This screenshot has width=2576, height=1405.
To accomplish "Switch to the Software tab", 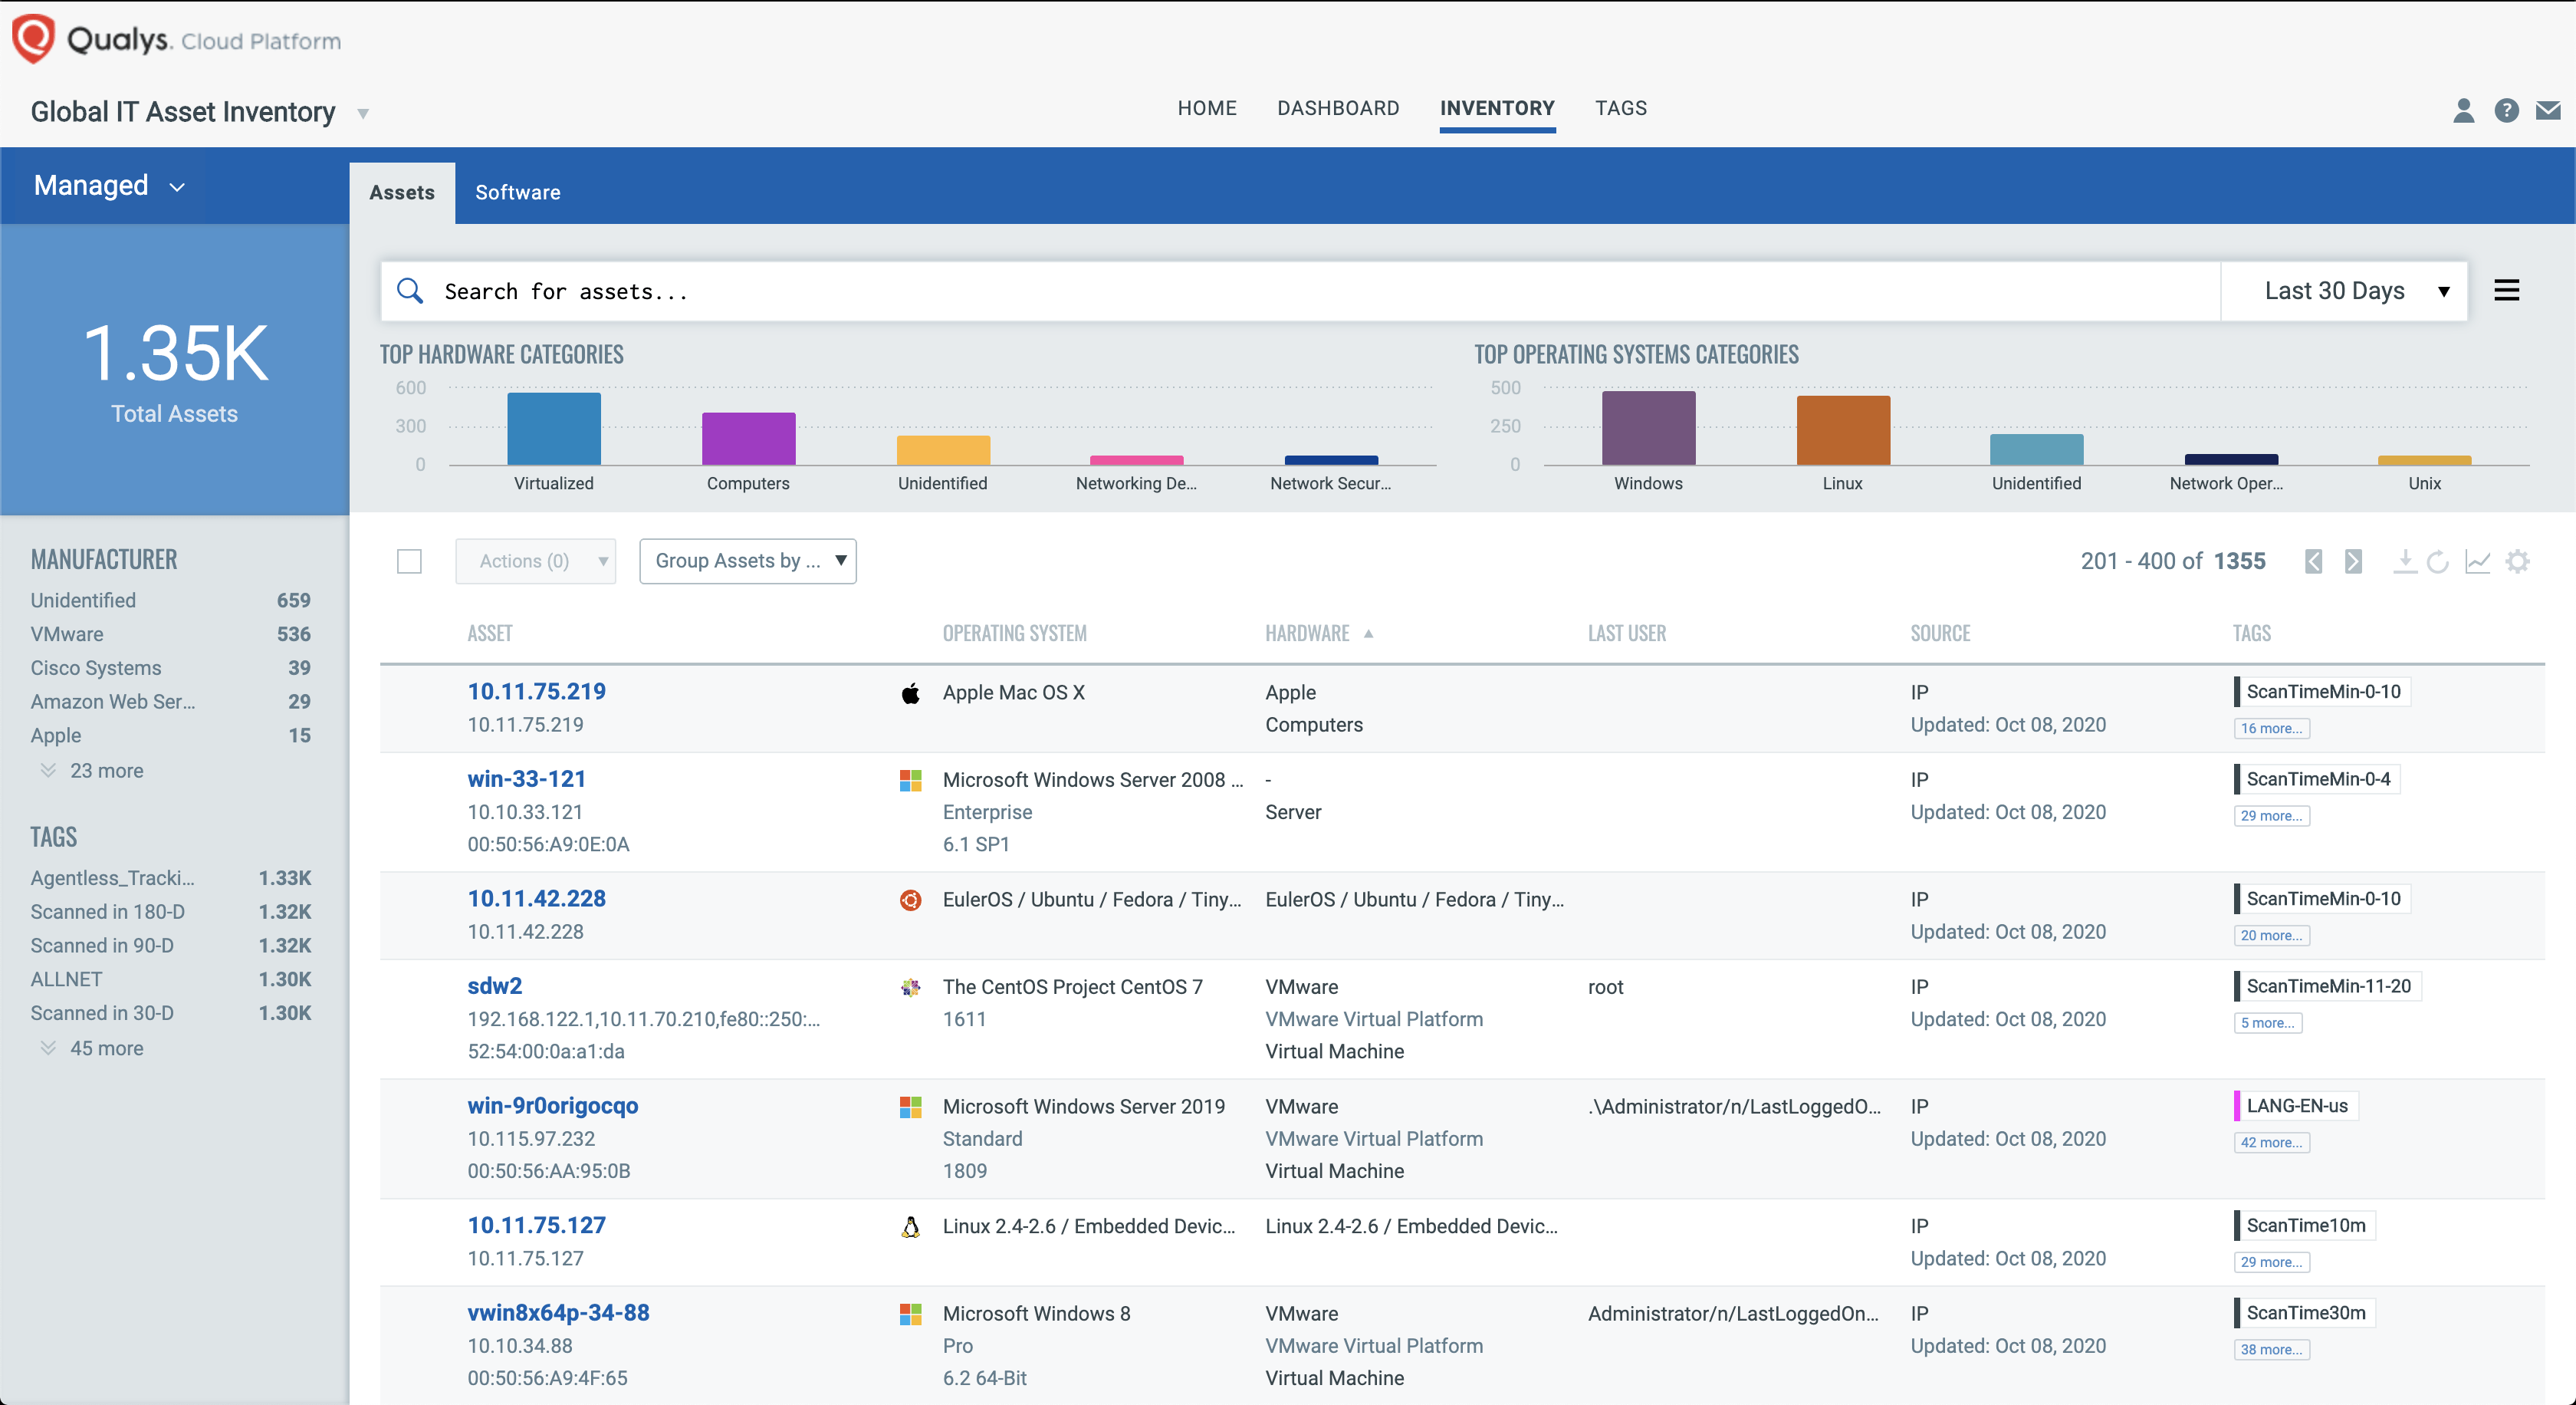I will click(517, 192).
